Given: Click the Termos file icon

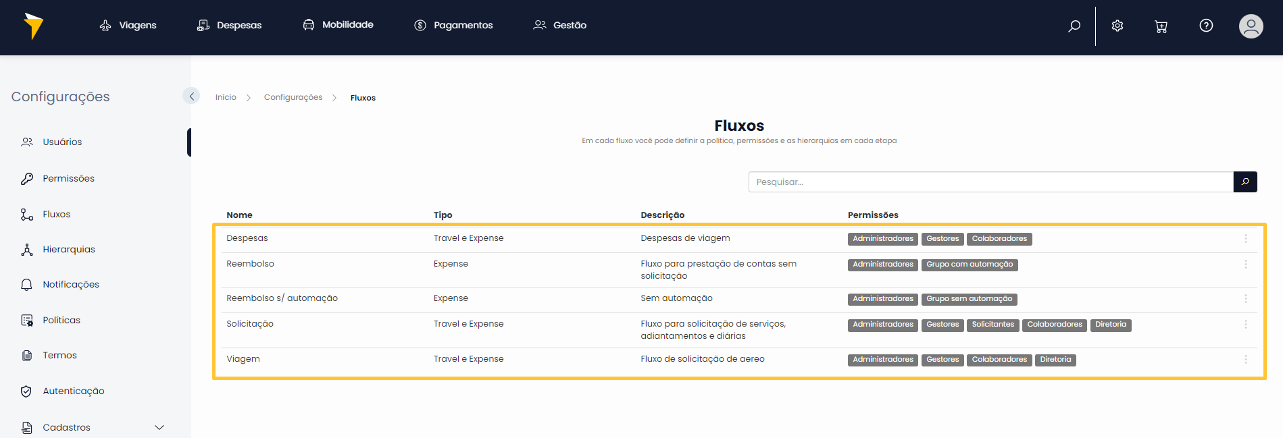Looking at the screenshot, I should 27,355.
